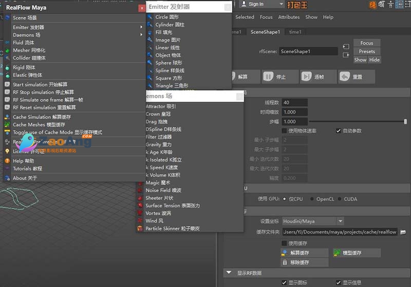Open the Selected menu
The height and width of the screenshot is (287, 411).
pyautogui.click(x=245, y=17)
